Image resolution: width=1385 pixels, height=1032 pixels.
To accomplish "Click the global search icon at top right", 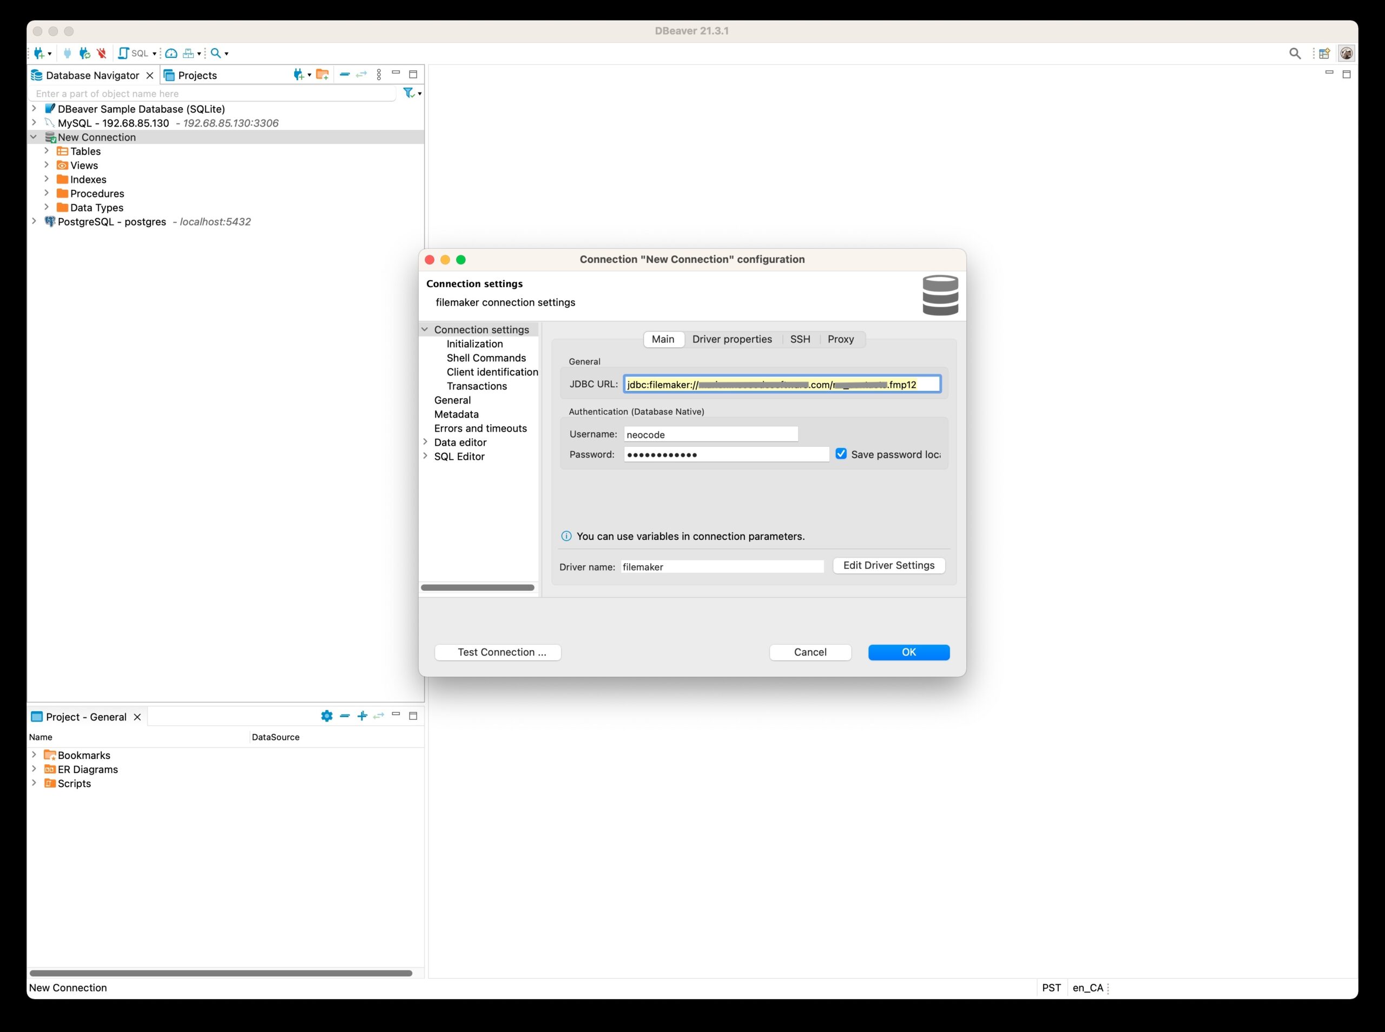I will (1295, 53).
